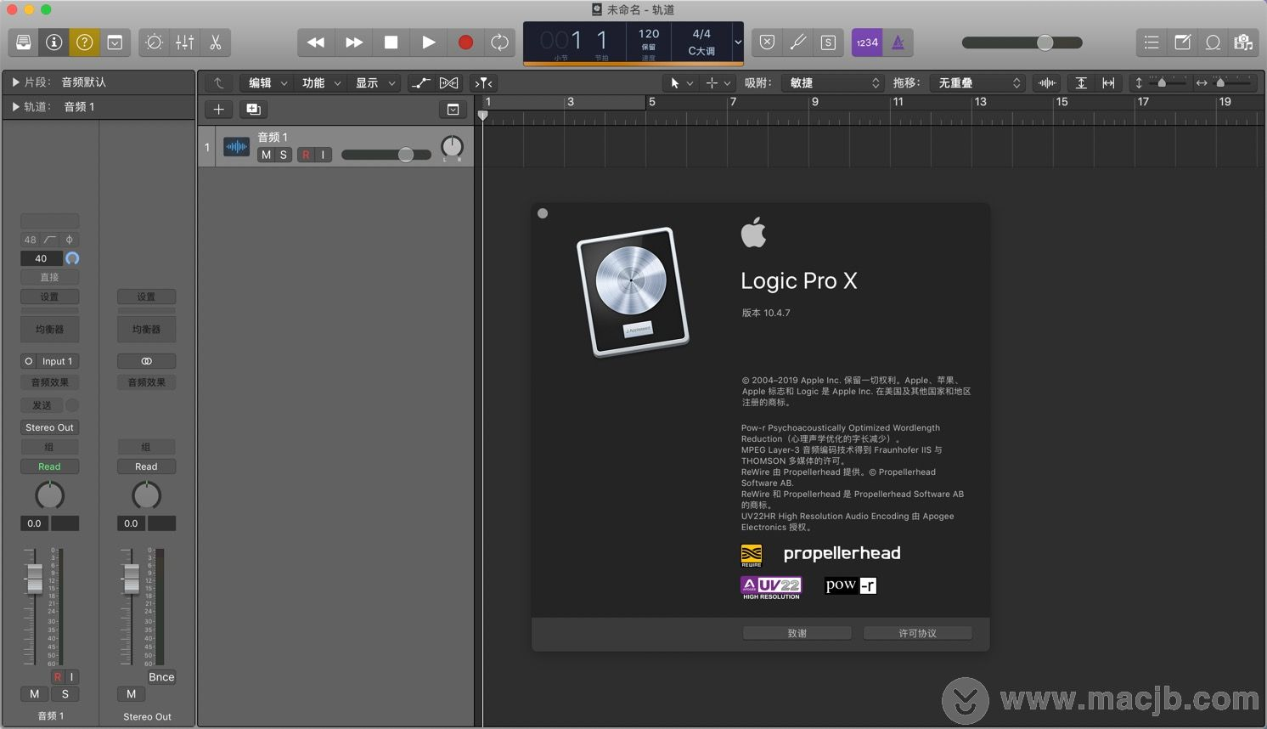Start playback with the Play button
Screen dimensions: 1267x729
click(x=428, y=42)
